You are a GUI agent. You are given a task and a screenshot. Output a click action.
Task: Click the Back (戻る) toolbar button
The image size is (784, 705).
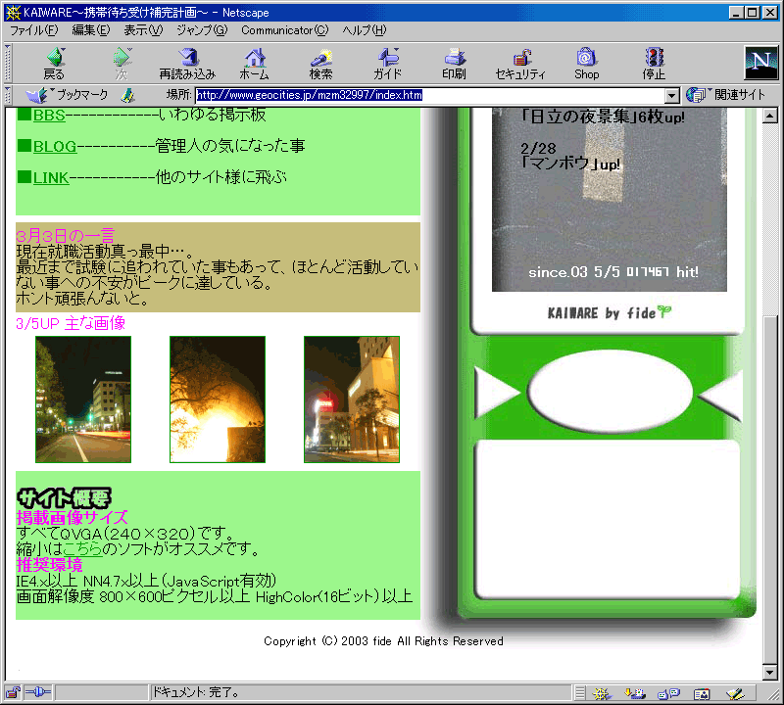coord(54,64)
